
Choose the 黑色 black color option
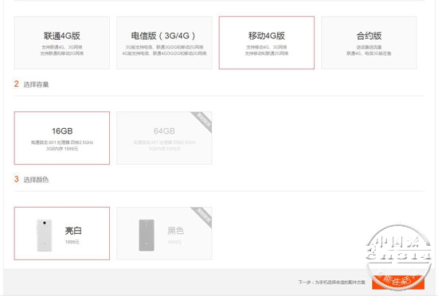click(x=164, y=233)
